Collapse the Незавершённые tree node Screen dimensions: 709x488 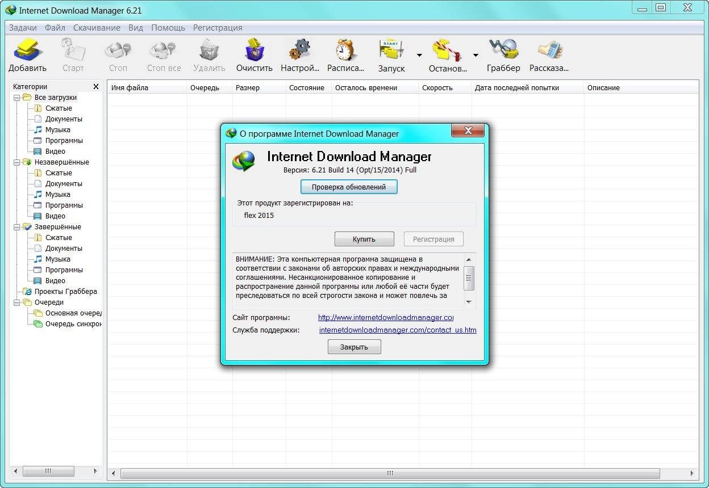pos(16,162)
